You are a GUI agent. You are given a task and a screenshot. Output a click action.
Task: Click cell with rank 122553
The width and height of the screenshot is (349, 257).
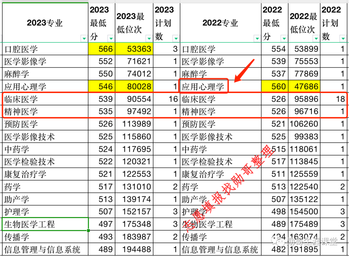coord(134,174)
